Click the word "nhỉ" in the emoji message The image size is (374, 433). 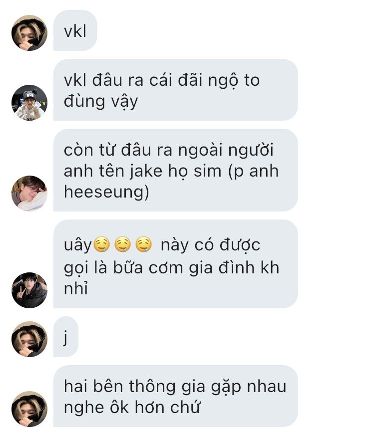click(x=76, y=289)
